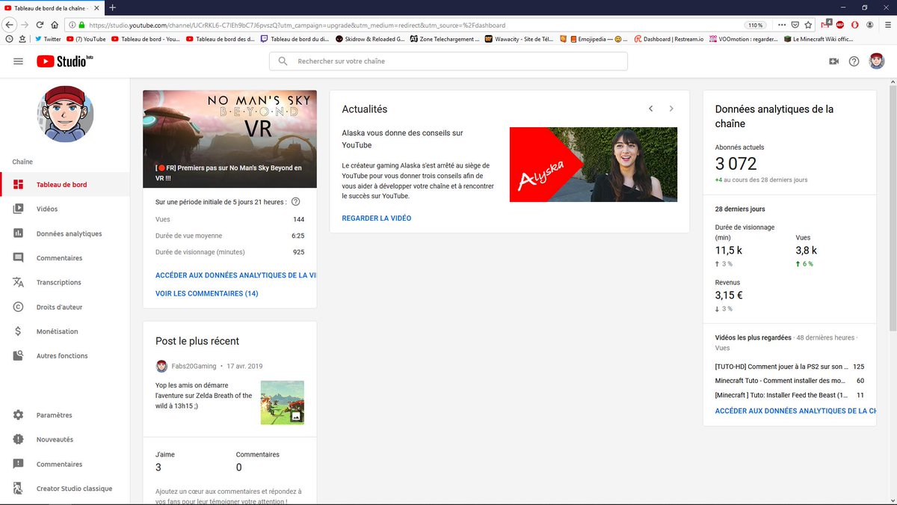
Task: Open Twitter bookmark in bookmarks bar
Action: [48, 39]
